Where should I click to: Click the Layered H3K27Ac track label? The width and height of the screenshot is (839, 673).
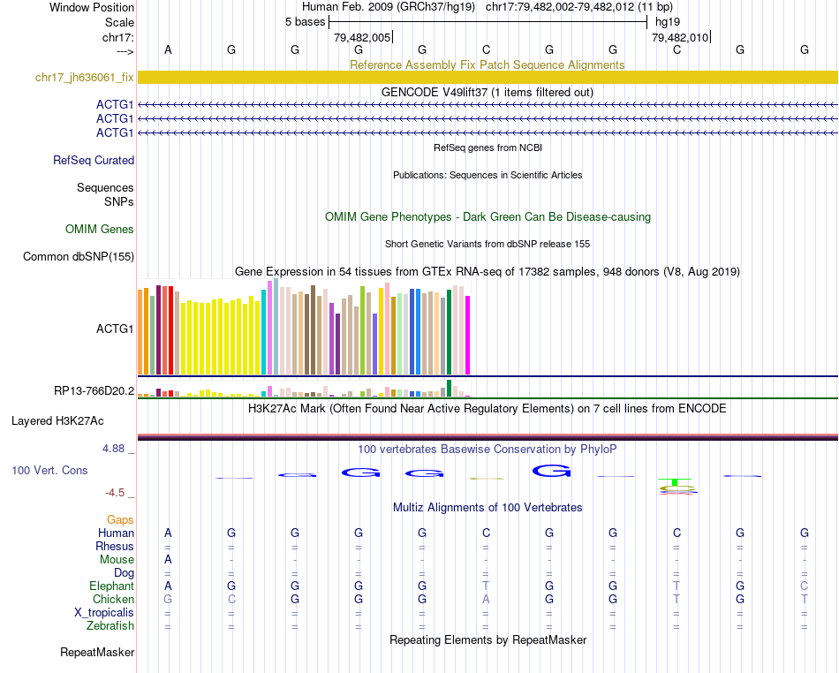tap(57, 421)
